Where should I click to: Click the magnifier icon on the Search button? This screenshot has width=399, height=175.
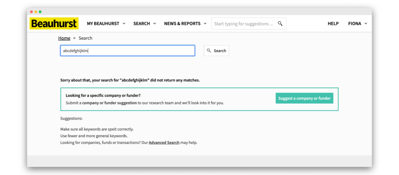tap(209, 51)
